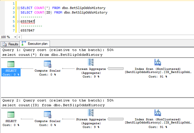Select the Compute Scalar icon in Query 1
This screenshot has height=133, width=194.
pos(48,64)
